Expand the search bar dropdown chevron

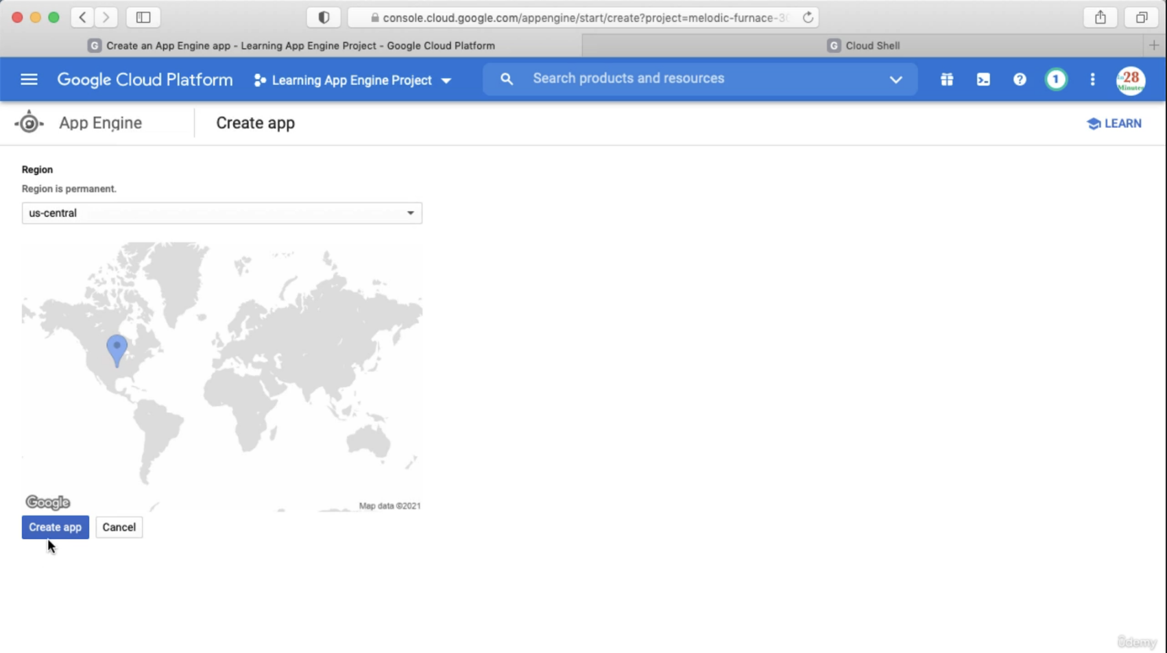click(895, 80)
